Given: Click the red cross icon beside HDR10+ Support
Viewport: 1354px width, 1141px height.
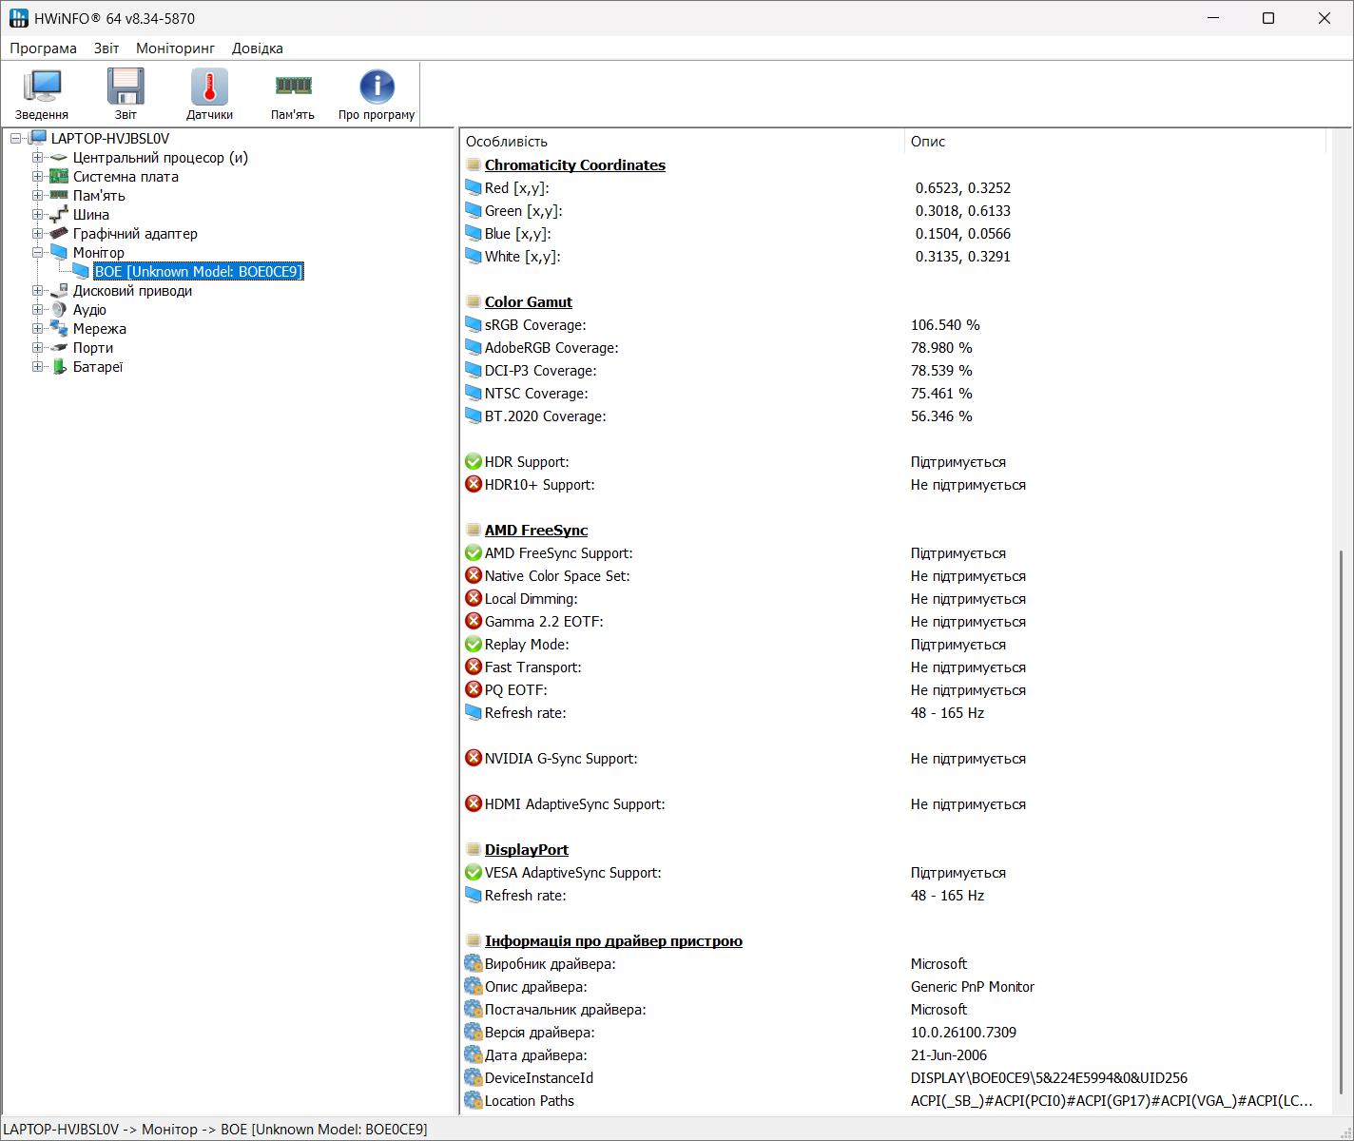Looking at the screenshot, I should coord(474,484).
